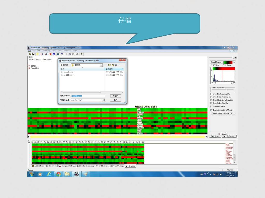265x198 pixels.
Task: Open the Clustering menu
Action: [46, 51]
